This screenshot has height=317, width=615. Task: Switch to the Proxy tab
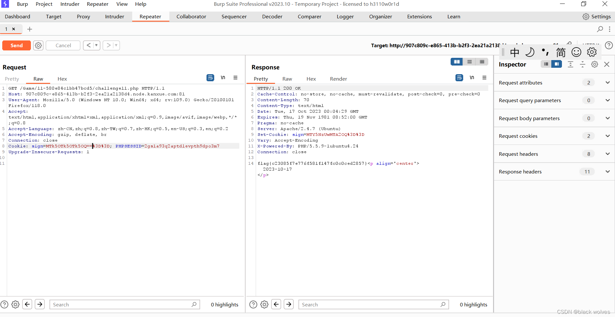point(83,17)
